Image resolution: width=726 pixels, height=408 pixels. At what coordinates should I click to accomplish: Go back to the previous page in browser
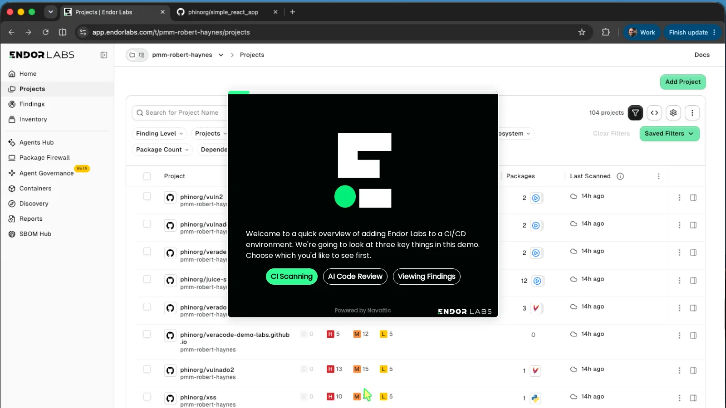pos(11,32)
